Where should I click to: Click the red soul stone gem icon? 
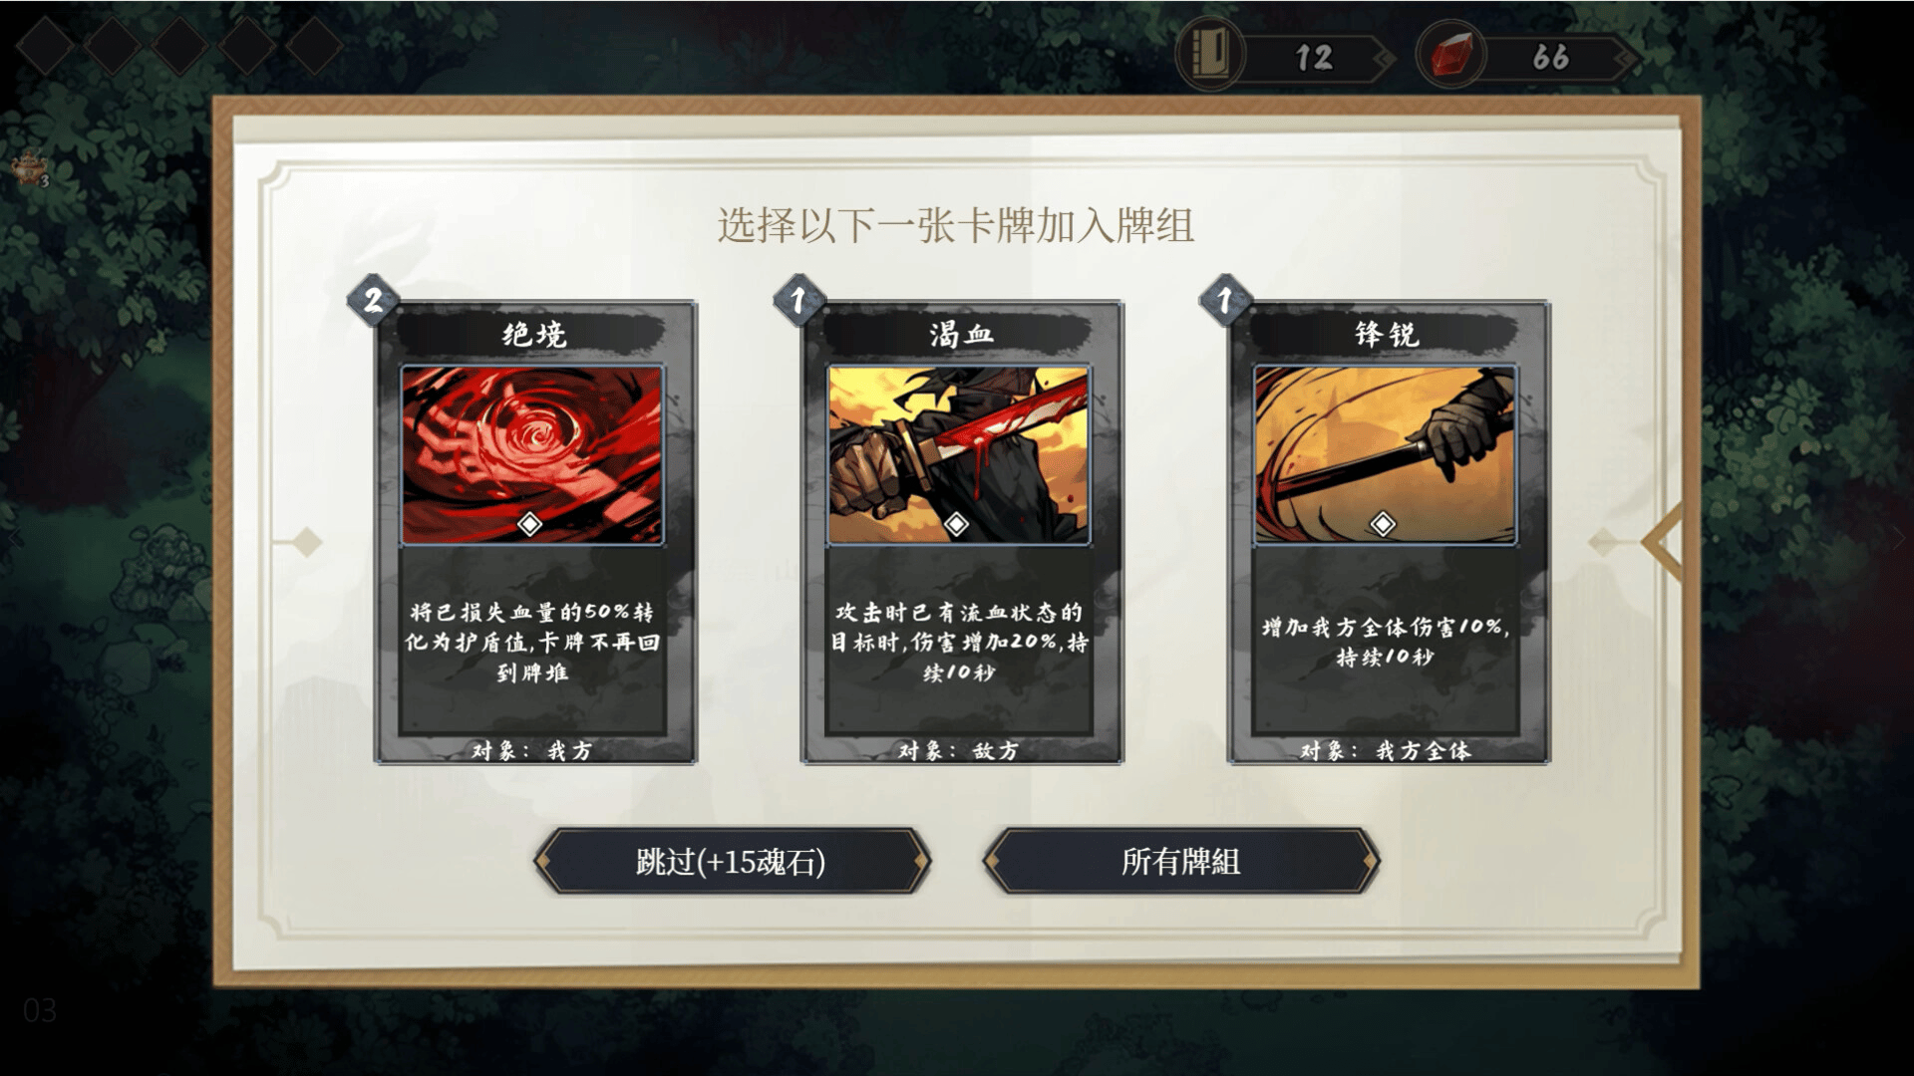(x=1451, y=55)
